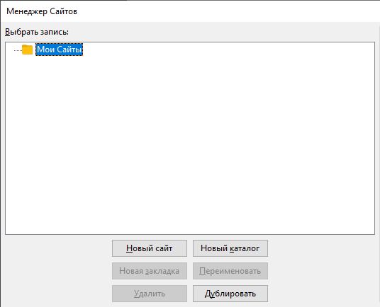Duplicate the currently selected entry
380x307 pixels.
click(x=230, y=294)
